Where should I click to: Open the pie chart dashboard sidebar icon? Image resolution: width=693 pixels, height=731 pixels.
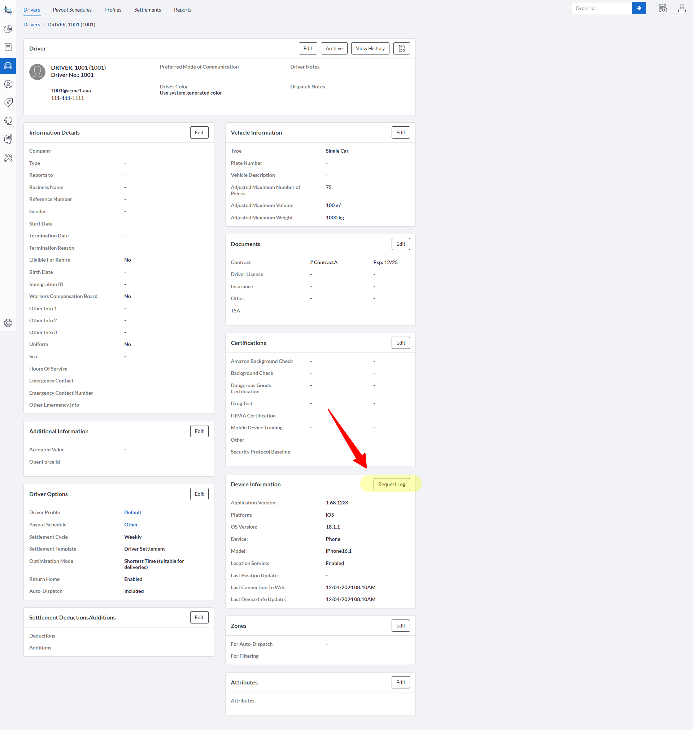tap(8, 29)
